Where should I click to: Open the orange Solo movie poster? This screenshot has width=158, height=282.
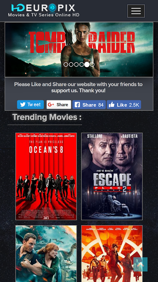coord(112,254)
